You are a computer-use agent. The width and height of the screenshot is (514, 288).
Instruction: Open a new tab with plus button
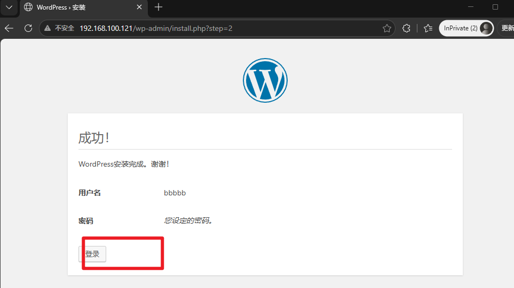tap(159, 7)
